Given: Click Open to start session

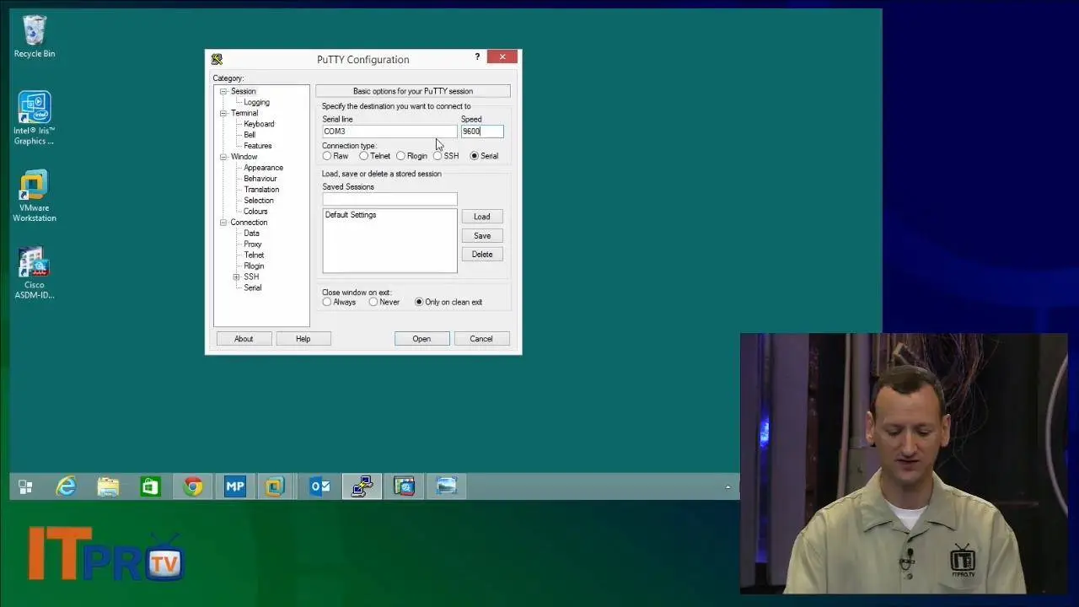Looking at the screenshot, I should click(x=421, y=339).
